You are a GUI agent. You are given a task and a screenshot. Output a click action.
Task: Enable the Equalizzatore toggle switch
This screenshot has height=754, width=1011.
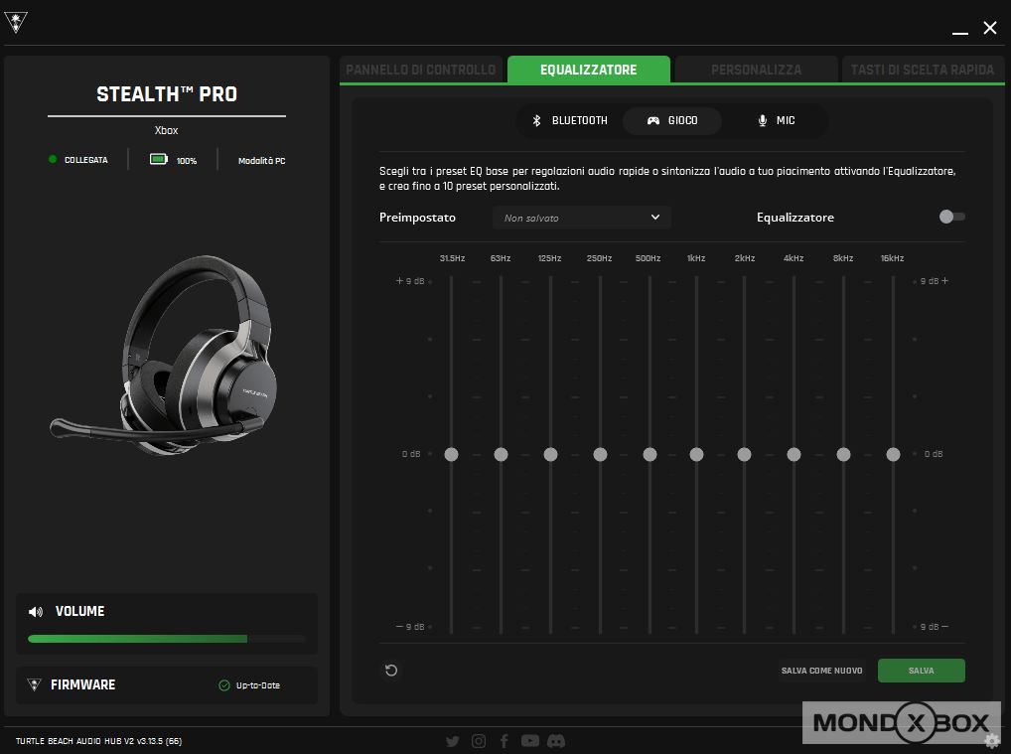pyautogui.click(x=951, y=217)
